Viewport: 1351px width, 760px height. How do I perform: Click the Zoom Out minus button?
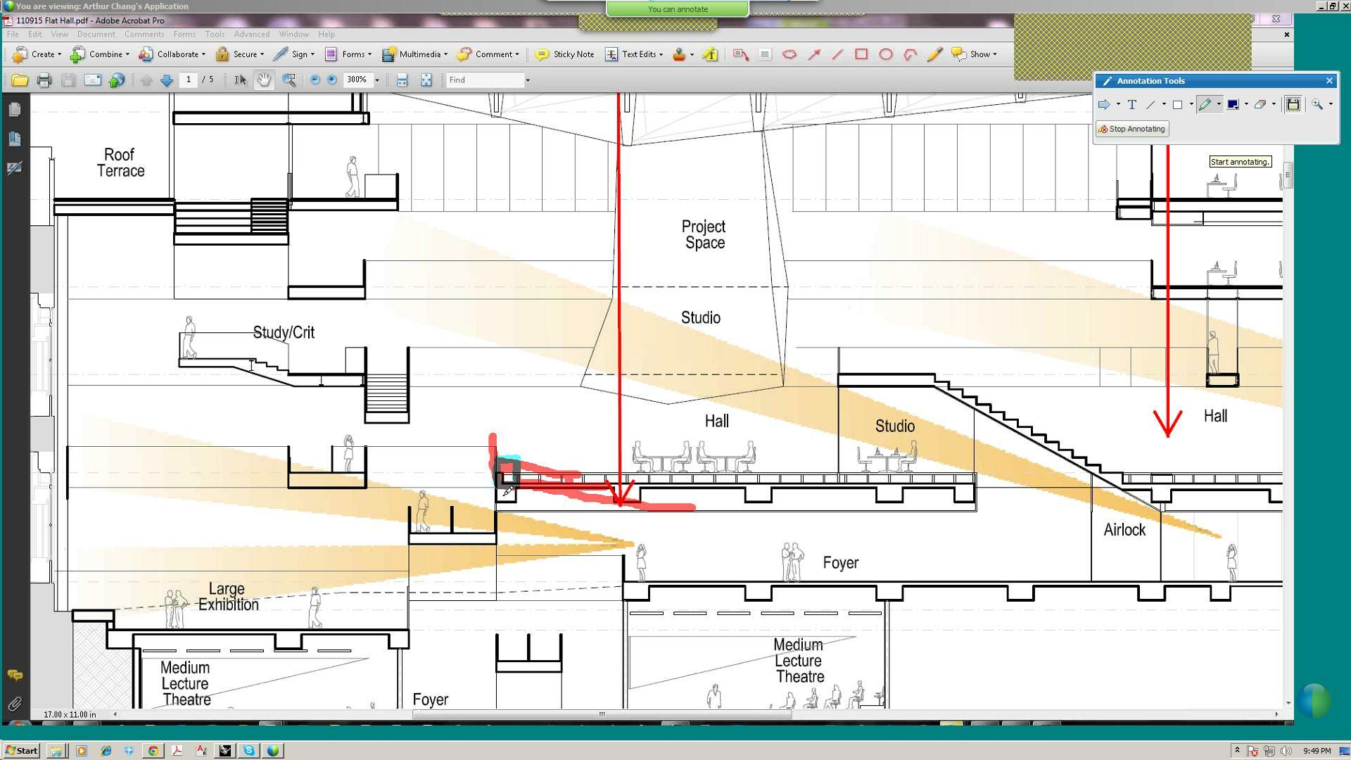pyautogui.click(x=315, y=80)
